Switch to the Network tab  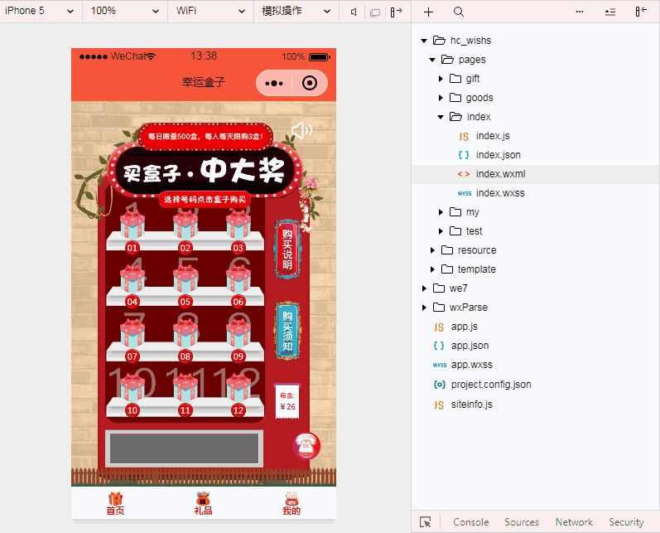[x=574, y=522]
